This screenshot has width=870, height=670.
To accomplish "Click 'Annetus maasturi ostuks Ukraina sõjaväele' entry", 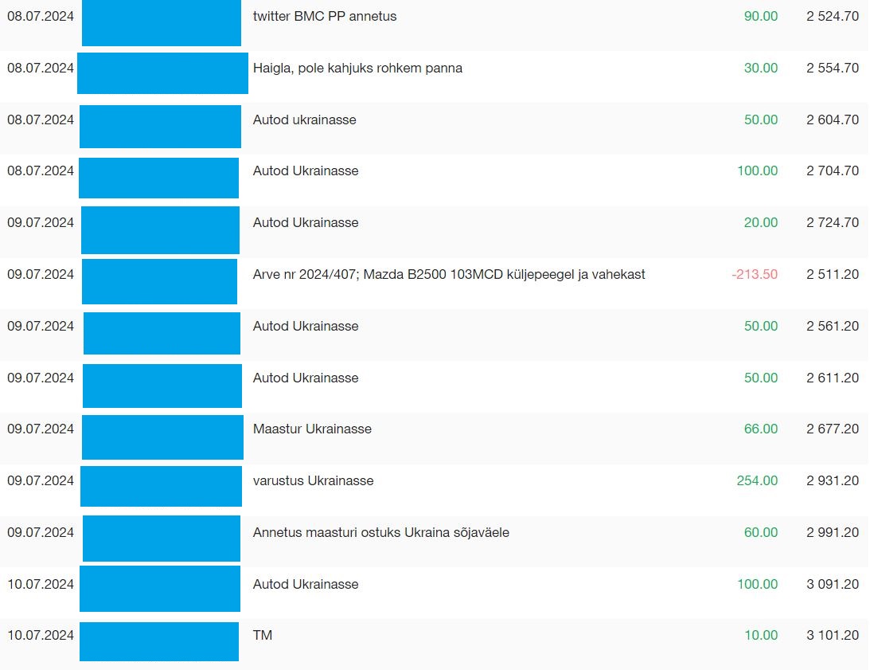I will click(x=380, y=532).
